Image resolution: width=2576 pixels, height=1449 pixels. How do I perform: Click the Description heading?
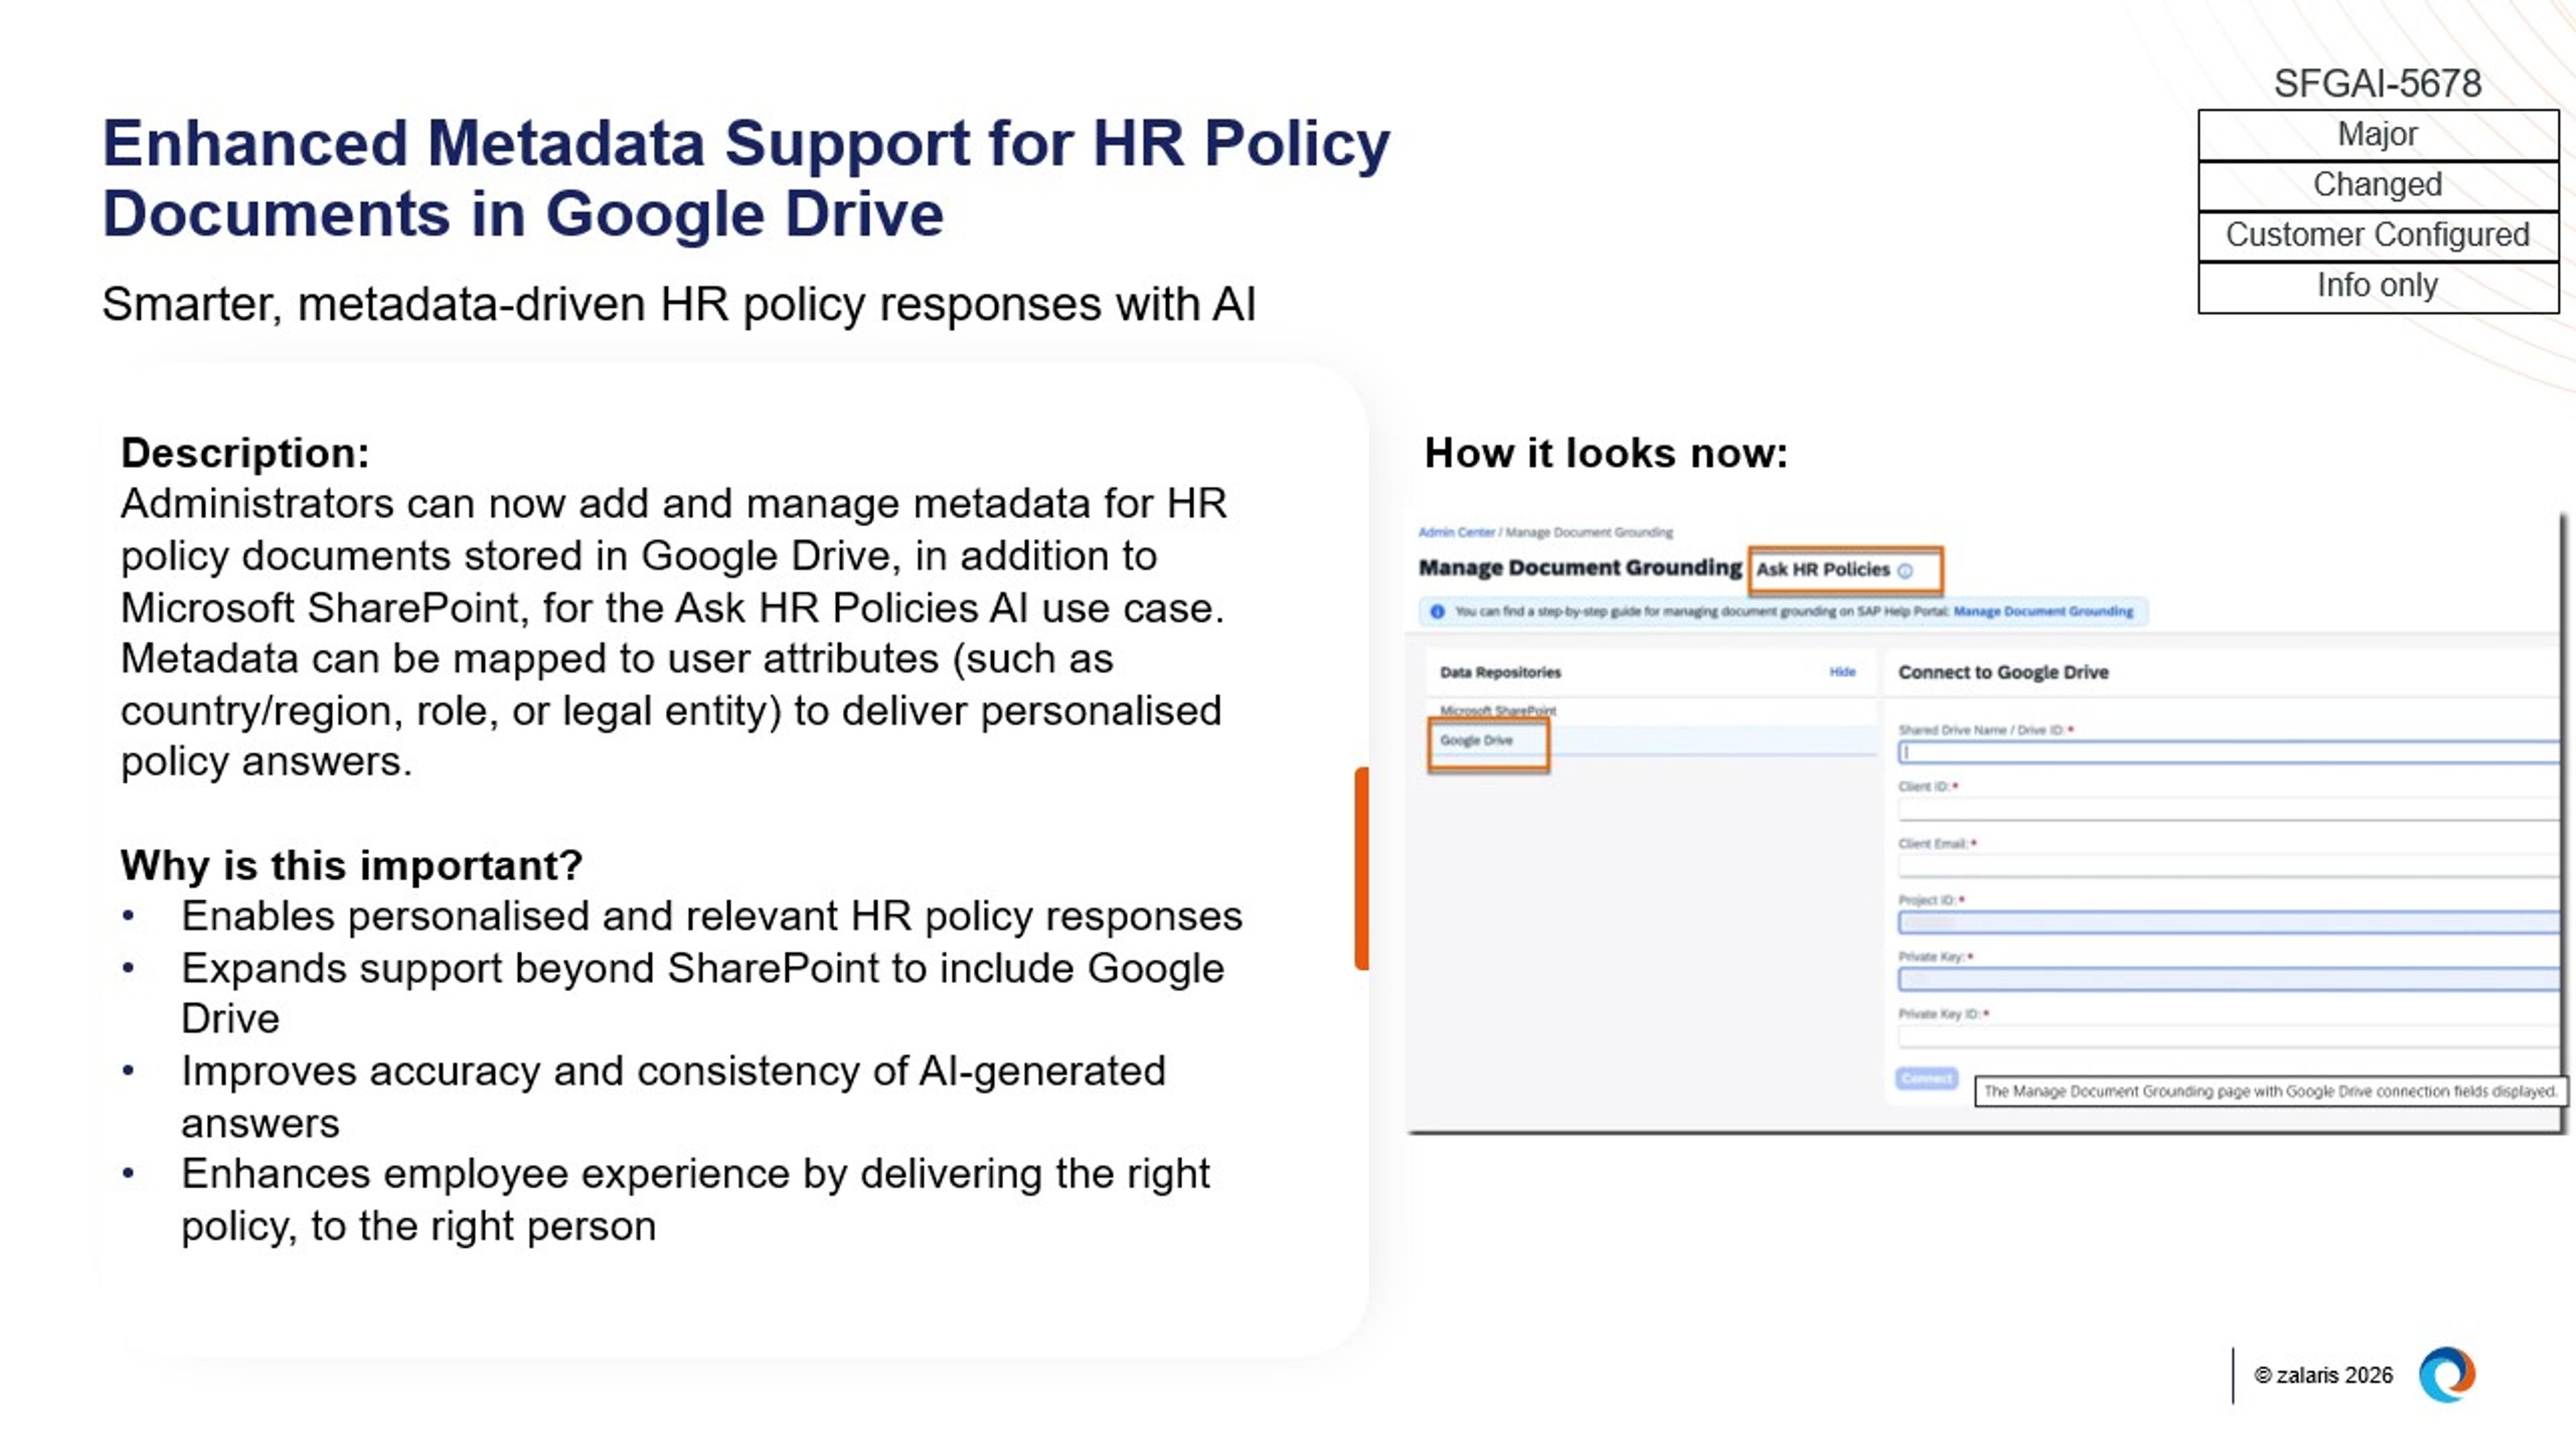[245, 453]
